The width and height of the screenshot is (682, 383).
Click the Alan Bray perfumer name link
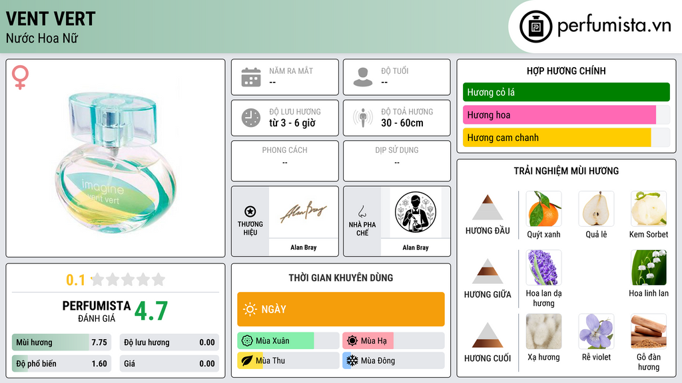click(416, 247)
